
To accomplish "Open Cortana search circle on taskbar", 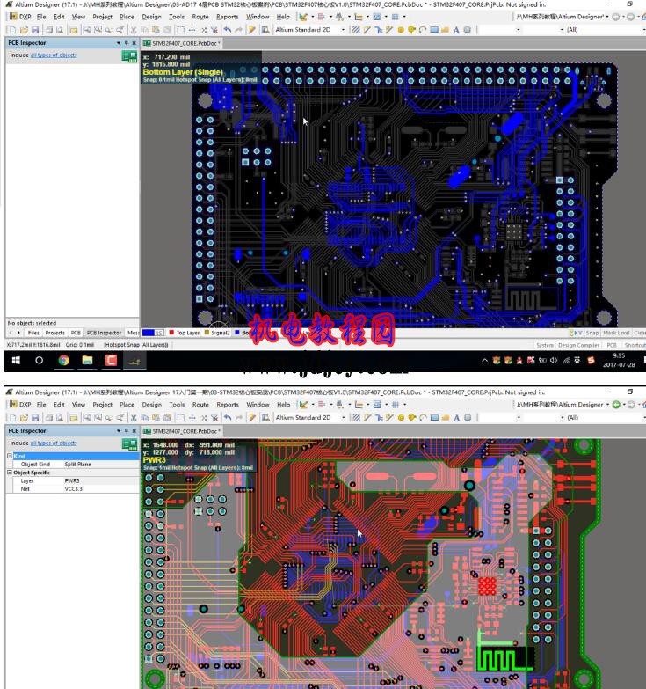I will 39,360.
